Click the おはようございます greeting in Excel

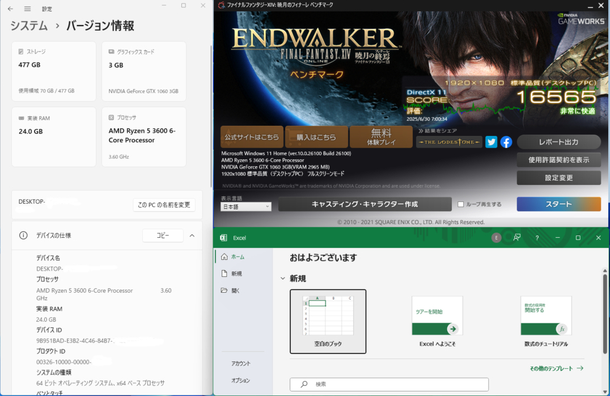click(x=323, y=258)
